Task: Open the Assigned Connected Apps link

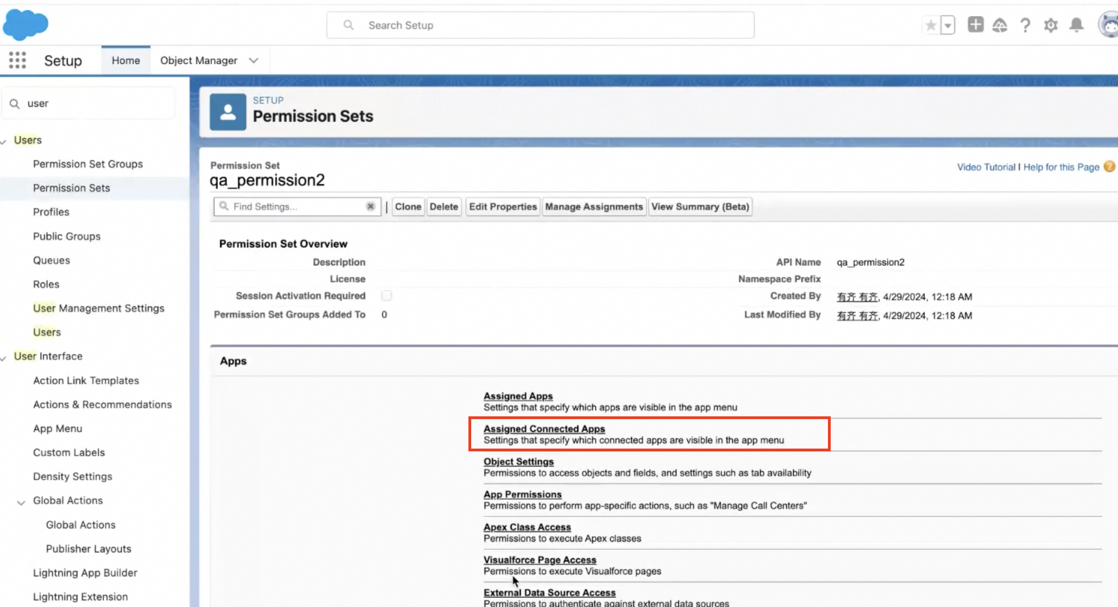Action: (544, 429)
